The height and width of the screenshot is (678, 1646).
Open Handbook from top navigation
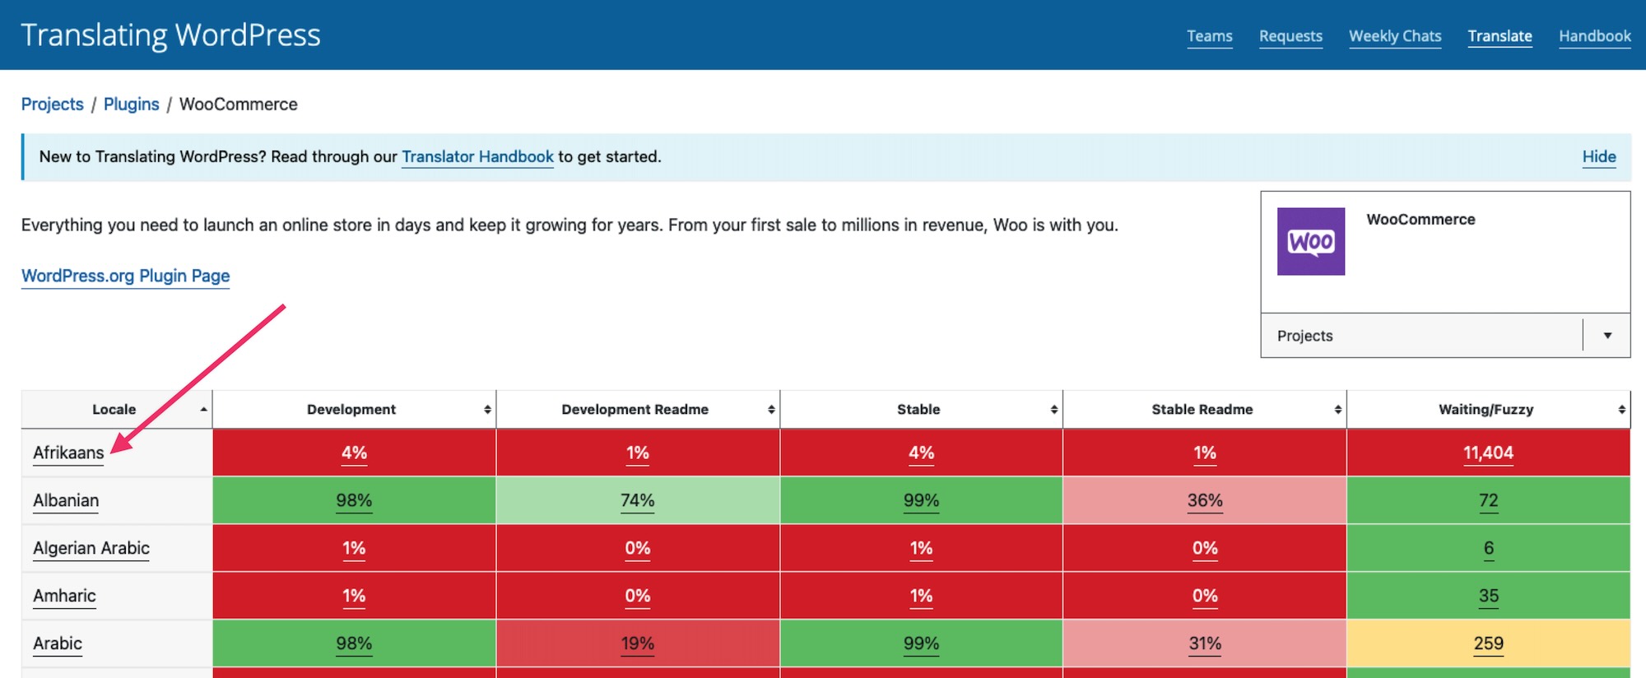point(1594,36)
